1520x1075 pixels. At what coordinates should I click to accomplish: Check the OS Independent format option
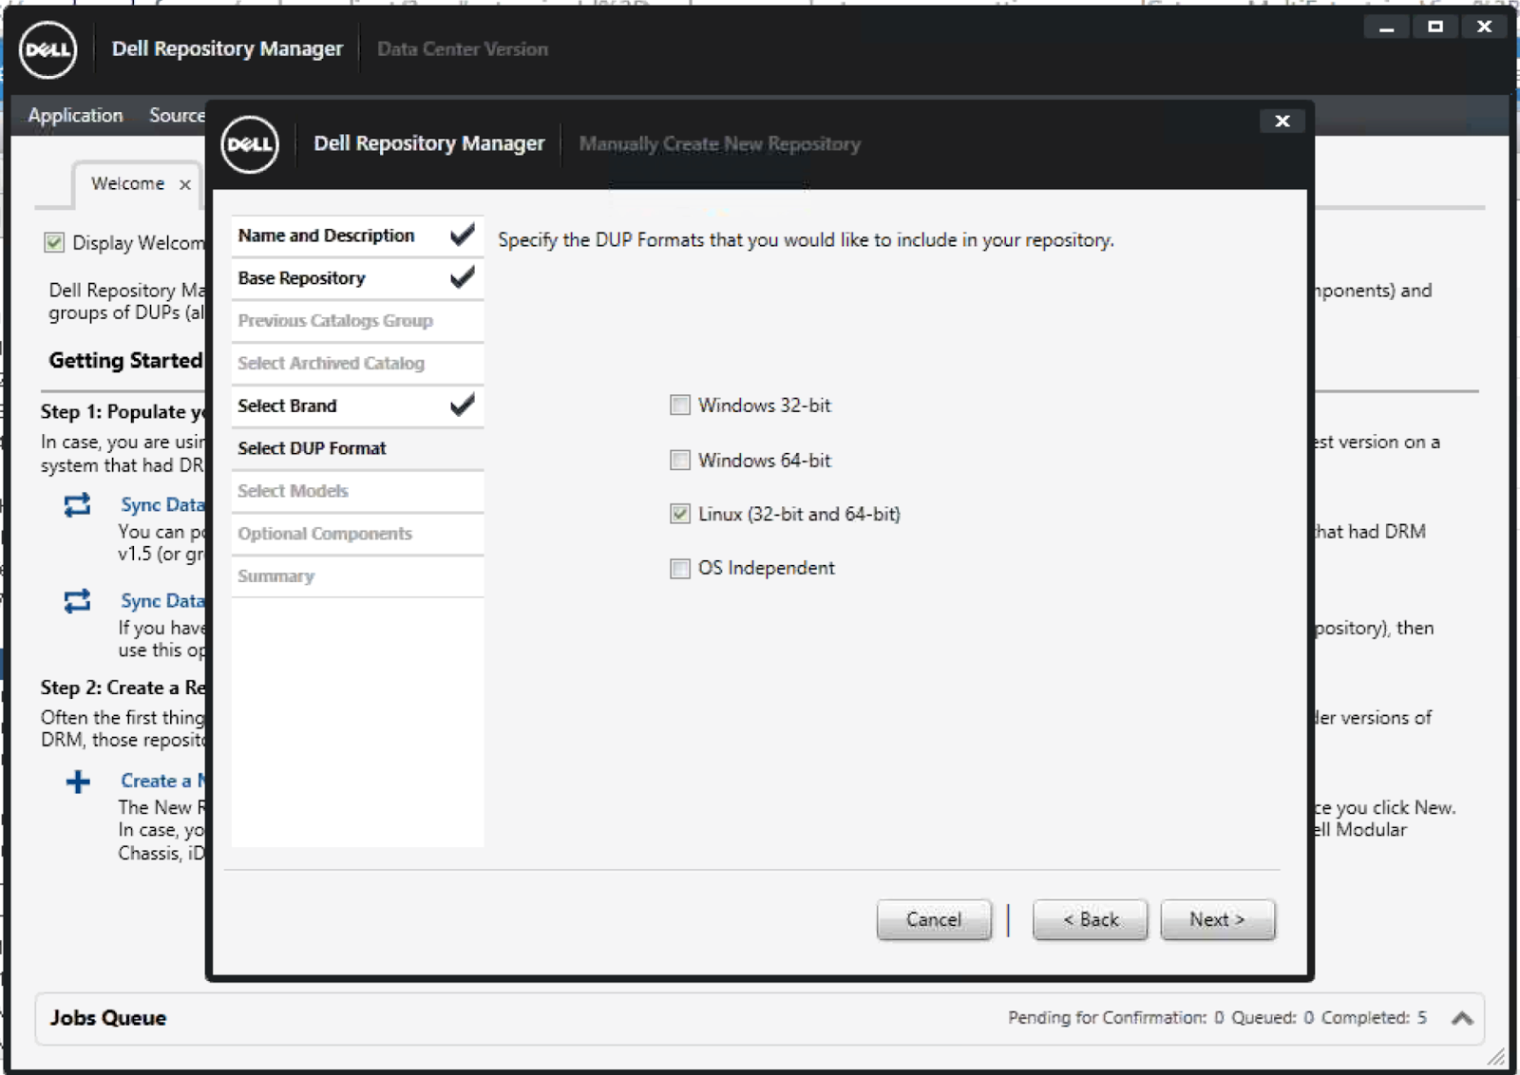[679, 568]
